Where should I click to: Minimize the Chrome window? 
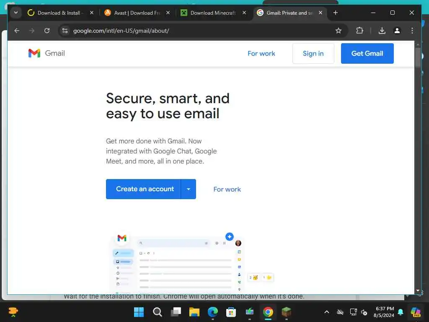click(x=373, y=13)
